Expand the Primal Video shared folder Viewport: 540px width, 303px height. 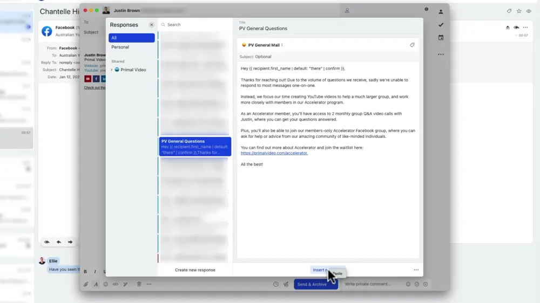pyautogui.click(x=112, y=70)
